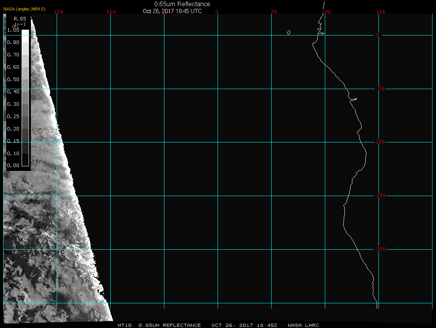Click the 15W longitude label
Screen dimensions: 436x328
(59, 12)
